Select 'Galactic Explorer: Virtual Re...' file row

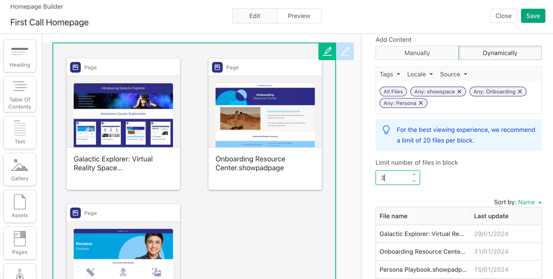[458, 234]
